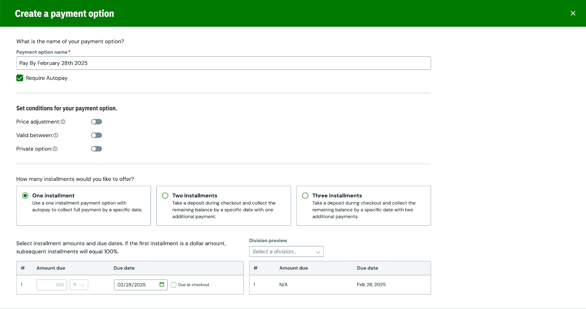Image resolution: width=586 pixels, height=309 pixels.
Task: Uncheck the Require Autopay checkbox
Action: [20, 78]
